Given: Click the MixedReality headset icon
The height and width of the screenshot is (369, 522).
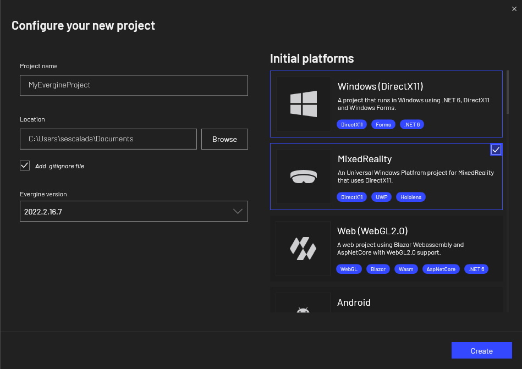Looking at the screenshot, I should coord(303,176).
